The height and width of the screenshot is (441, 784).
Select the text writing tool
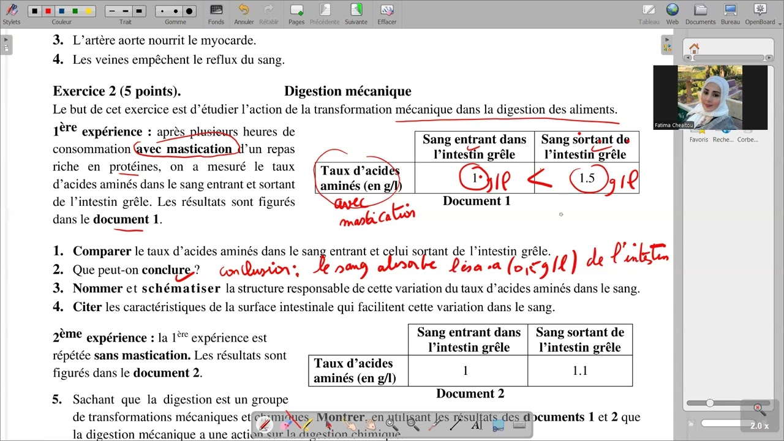click(477, 425)
